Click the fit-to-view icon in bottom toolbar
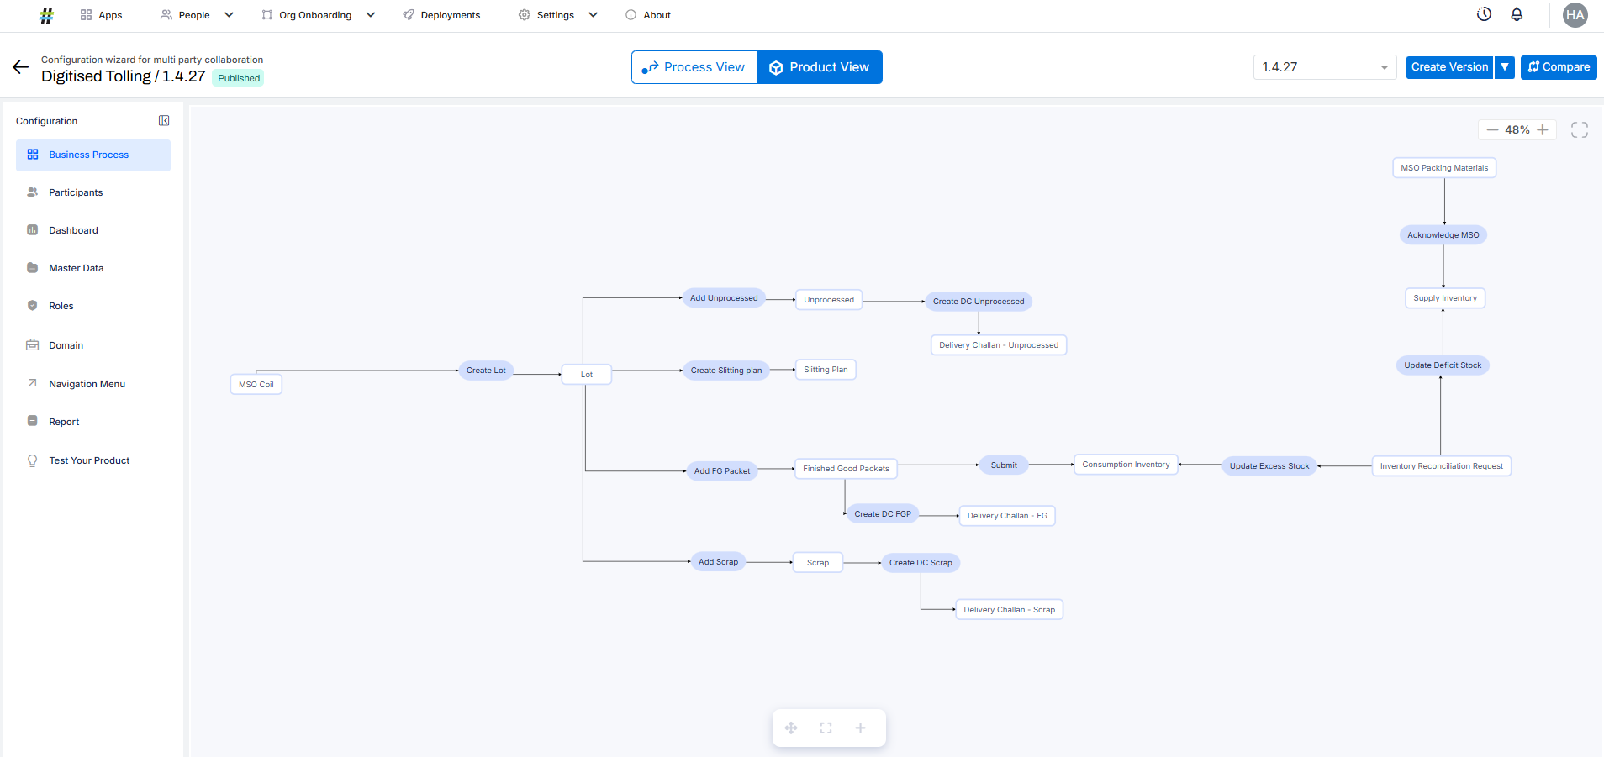Image resolution: width=1604 pixels, height=757 pixels. point(826,728)
